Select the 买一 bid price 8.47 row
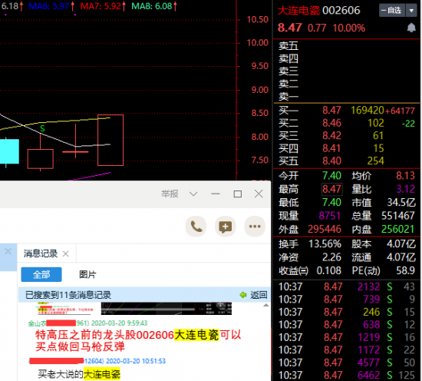This screenshot has height=381, width=422. (x=347, y=110)
